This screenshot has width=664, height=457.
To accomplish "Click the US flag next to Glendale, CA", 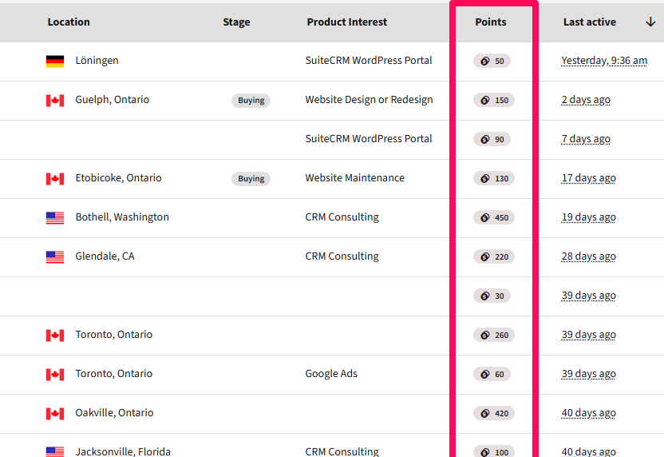I will [x=55, y=257].
